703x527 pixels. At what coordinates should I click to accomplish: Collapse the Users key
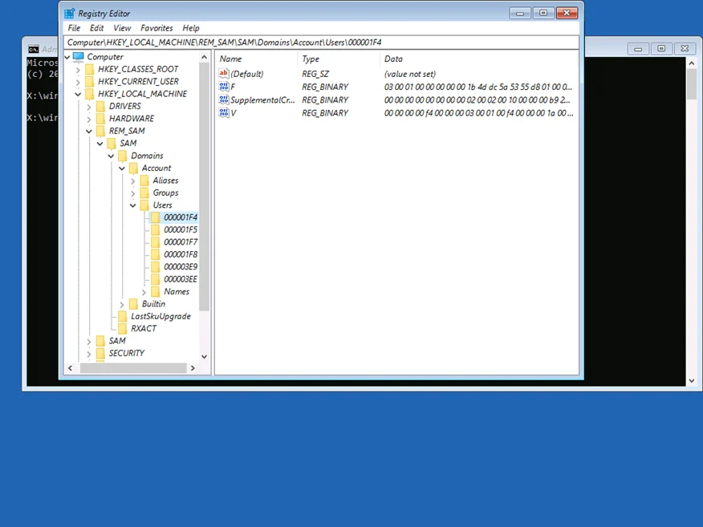(132, 205)
